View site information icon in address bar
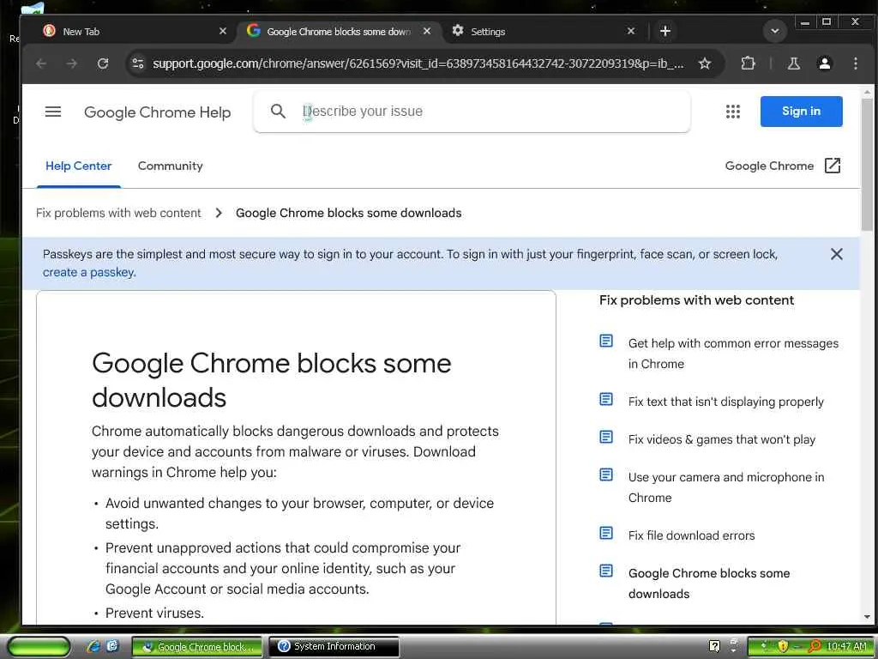Viewport: 878px width, 659px height. coord(138,63)
